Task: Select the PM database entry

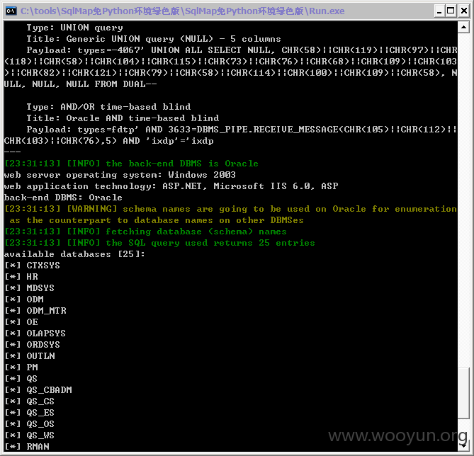Action: click(21, 367)
